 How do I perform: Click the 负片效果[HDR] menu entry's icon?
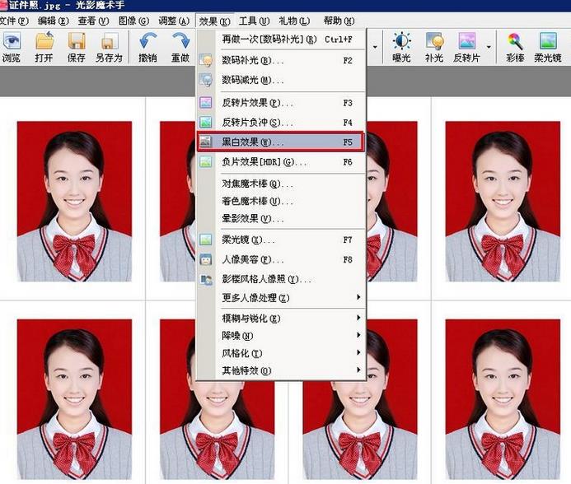click(206, 161)
